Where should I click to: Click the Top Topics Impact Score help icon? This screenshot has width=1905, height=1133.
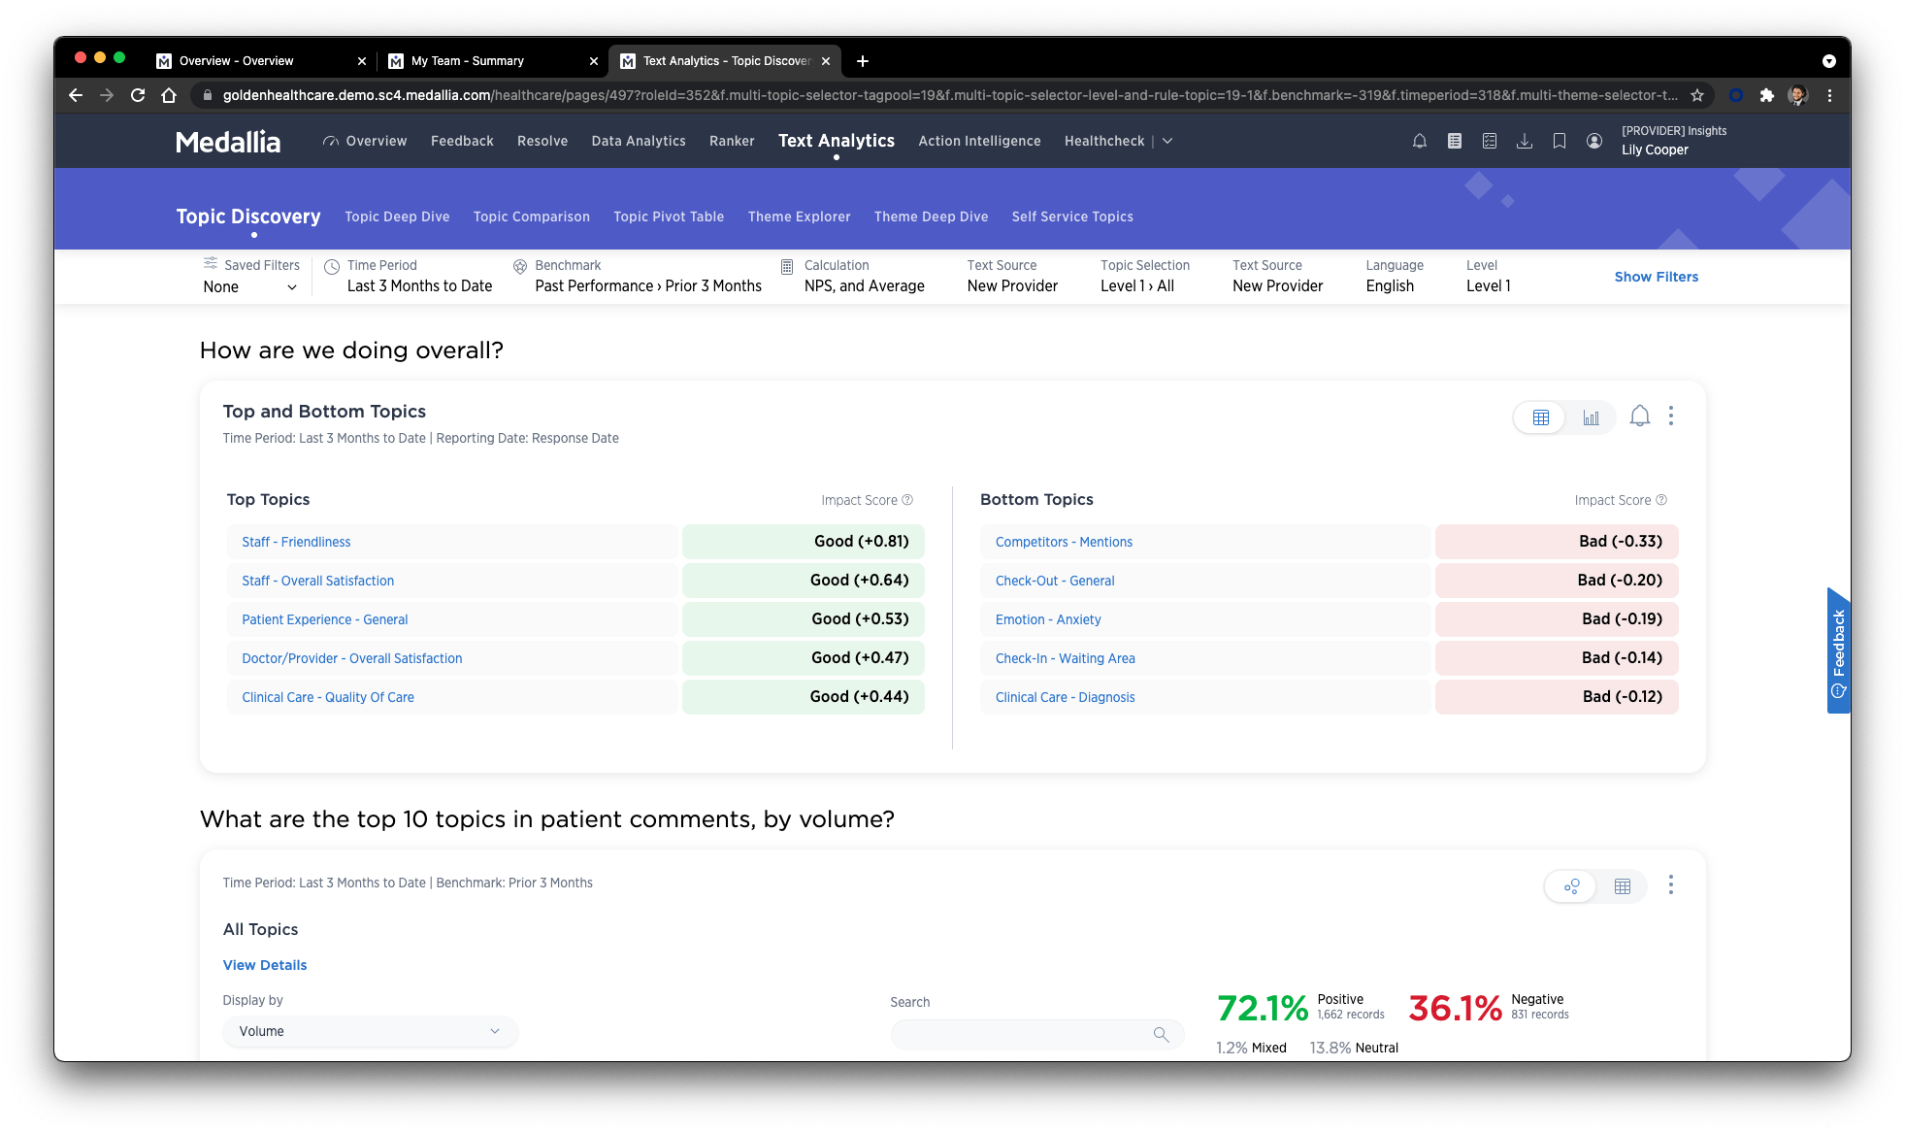click(907, 500)
